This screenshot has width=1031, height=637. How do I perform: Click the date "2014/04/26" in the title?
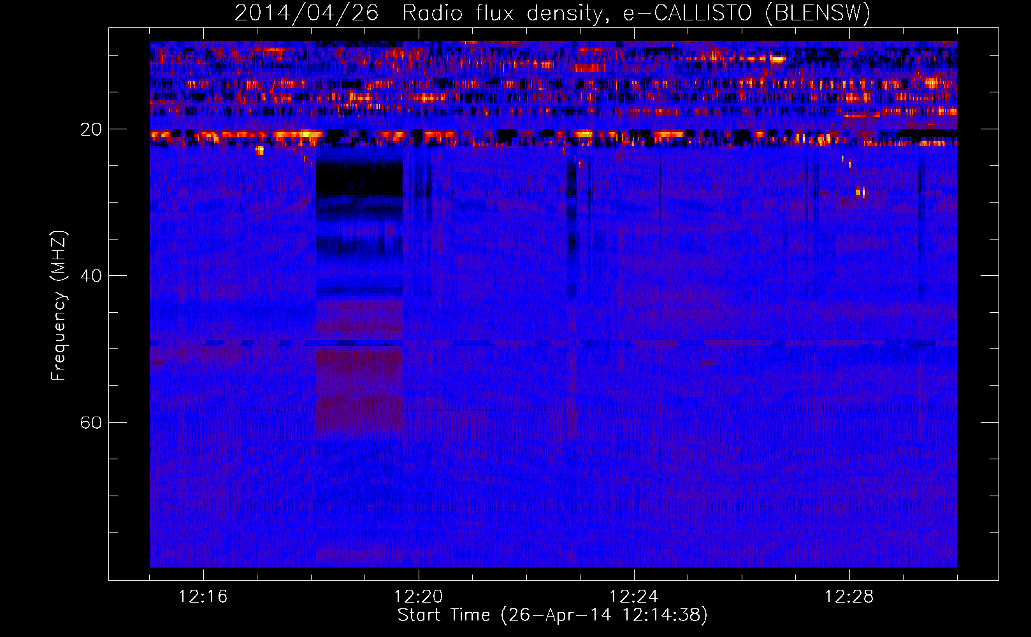307,13
